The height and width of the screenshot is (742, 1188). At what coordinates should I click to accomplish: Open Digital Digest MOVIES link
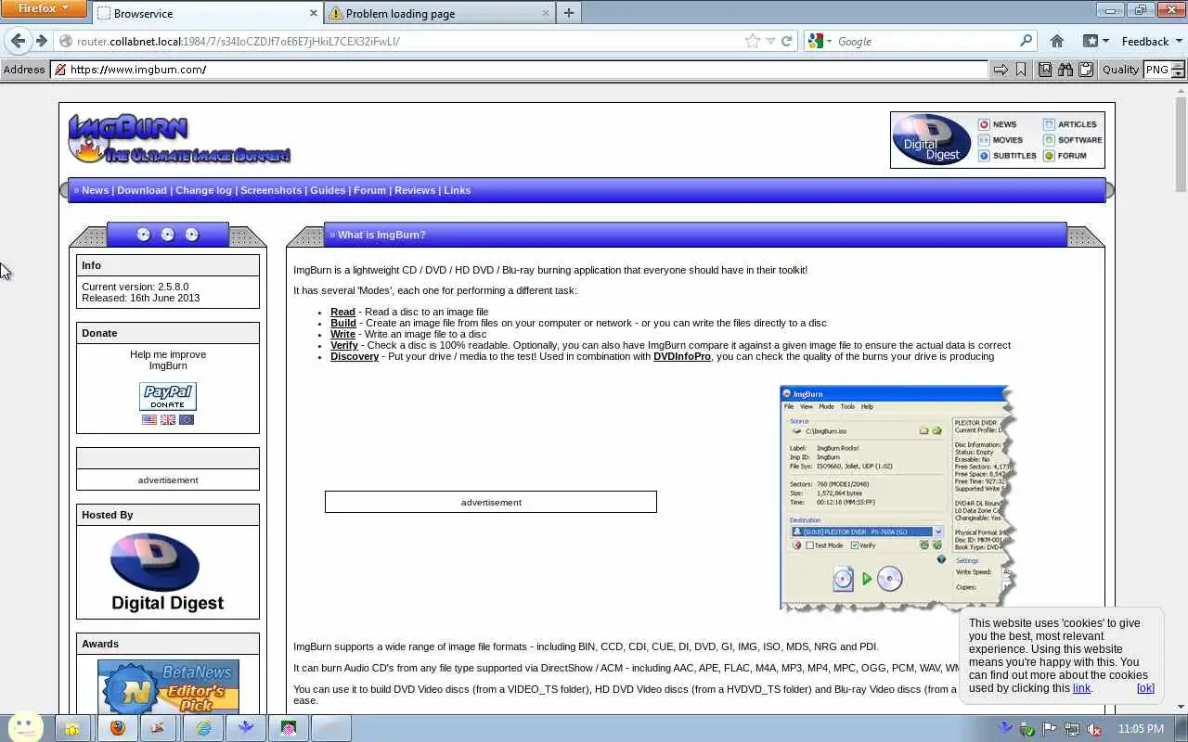1001,140
